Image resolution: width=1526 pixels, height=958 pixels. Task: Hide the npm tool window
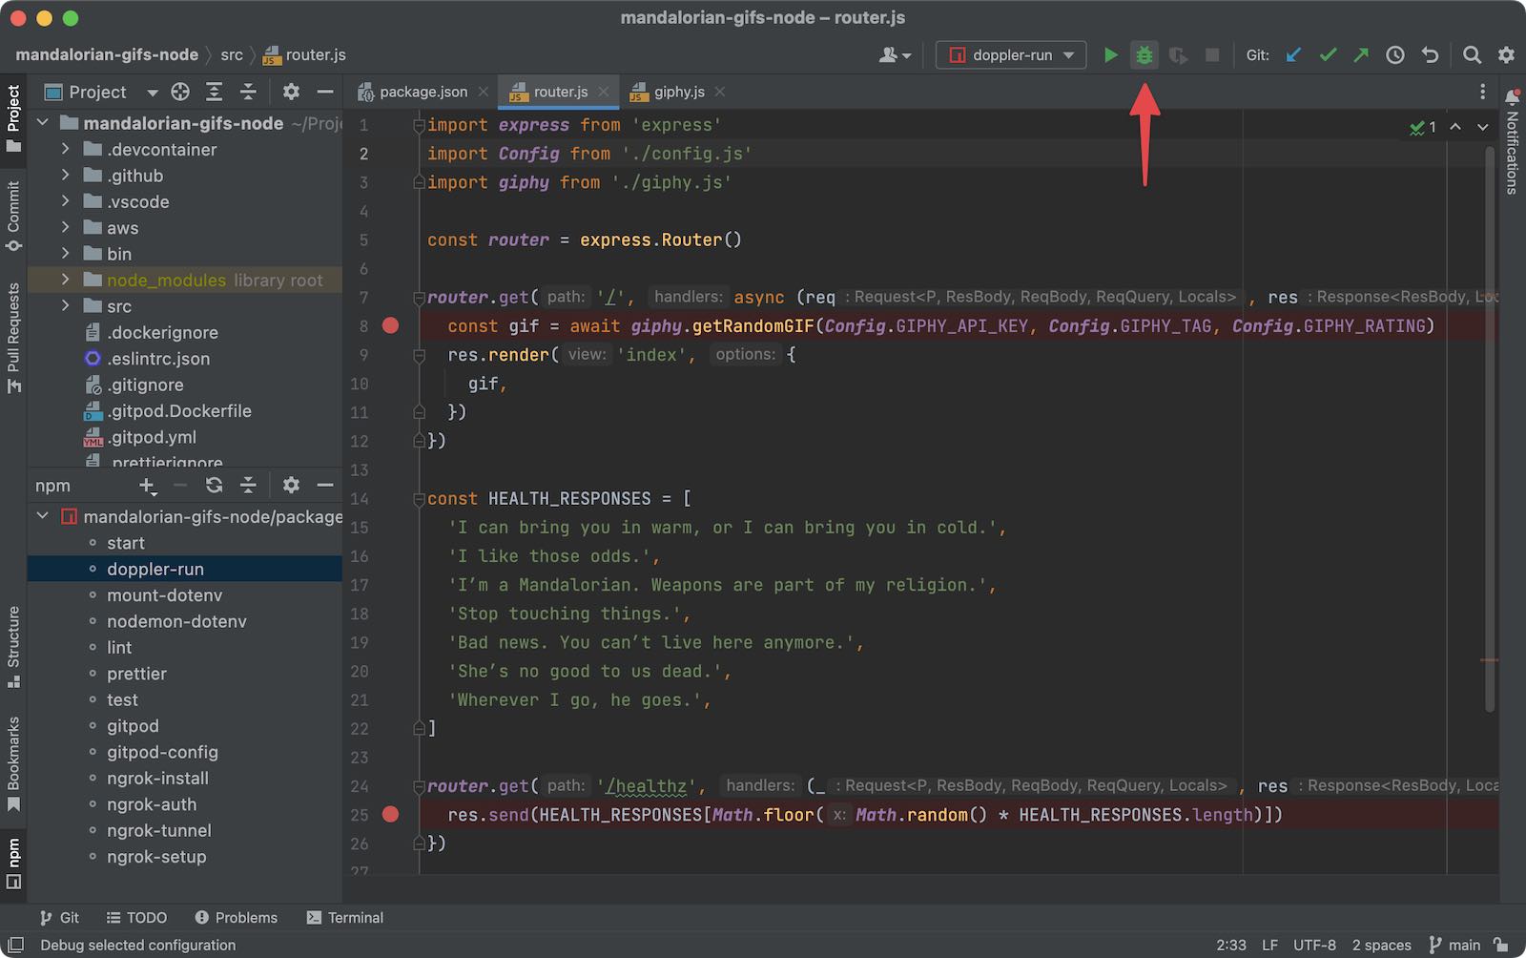click(x=325, y=486)
